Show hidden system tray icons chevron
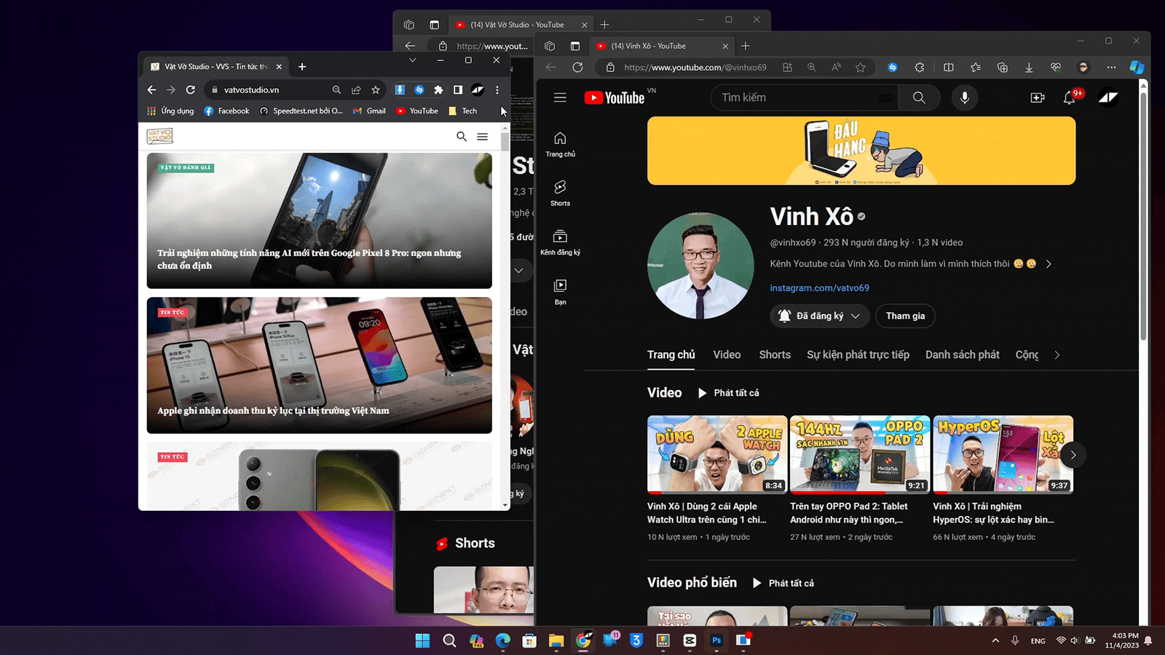This screenshot has height=655, width=1165. point(995,640)
